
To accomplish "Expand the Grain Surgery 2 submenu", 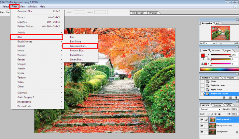I will (x=37, y=97).
